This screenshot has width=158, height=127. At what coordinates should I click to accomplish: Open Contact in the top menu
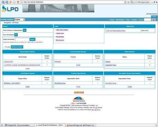(134, 20)
